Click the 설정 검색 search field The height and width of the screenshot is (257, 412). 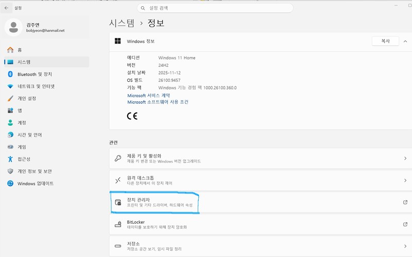[x=215, y=8]
